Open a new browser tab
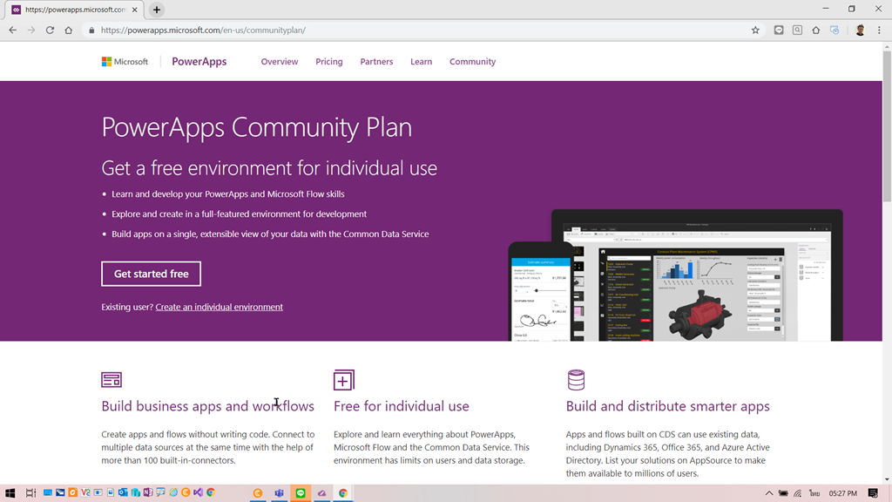892x502 pixels. (x=157, y=10)
